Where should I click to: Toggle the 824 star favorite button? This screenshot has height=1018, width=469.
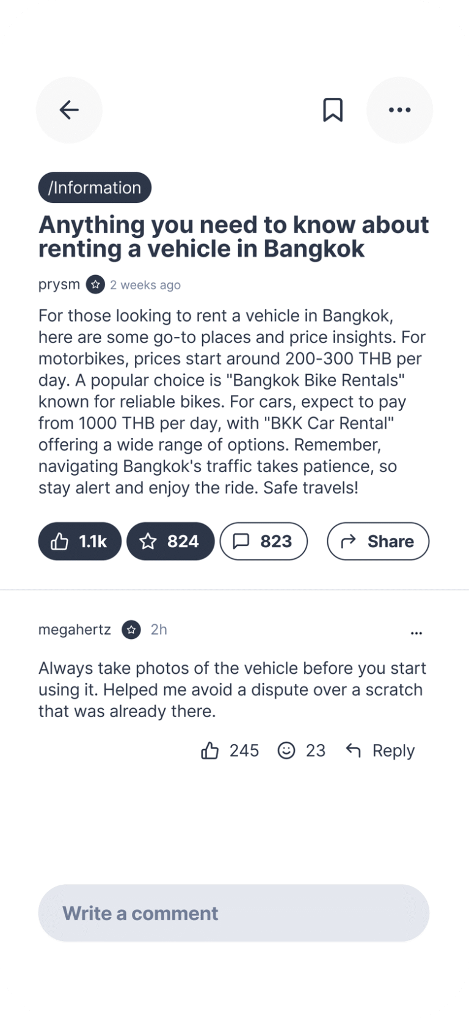(x=170, y=541)
